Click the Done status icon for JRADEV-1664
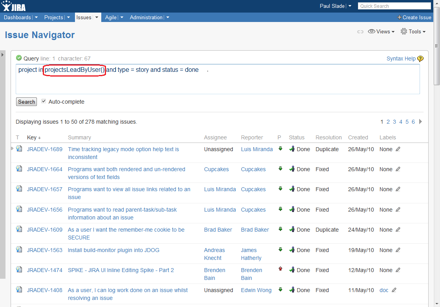This screenshot has height=307, width=440. pyautogui.click(x=292, y=169)
